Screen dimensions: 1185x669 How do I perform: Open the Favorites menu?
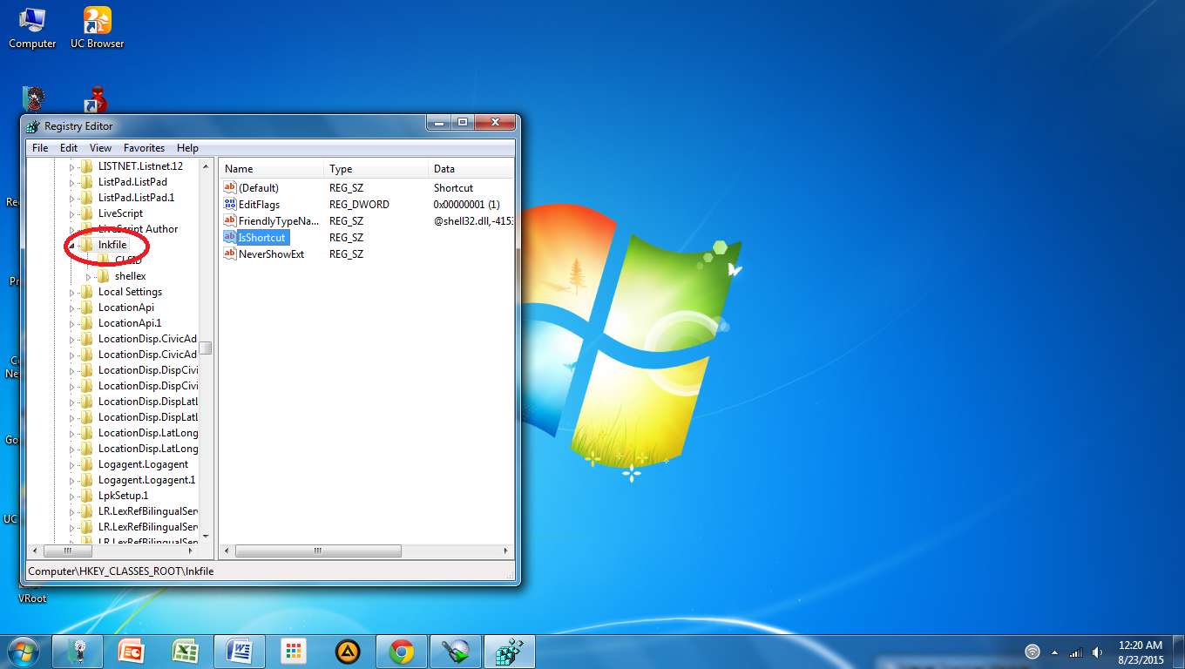coord(143,148)
